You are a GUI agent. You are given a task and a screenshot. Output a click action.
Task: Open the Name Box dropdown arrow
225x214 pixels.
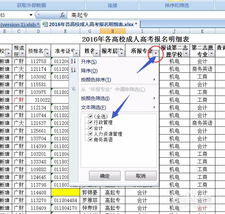pos(31,15)
